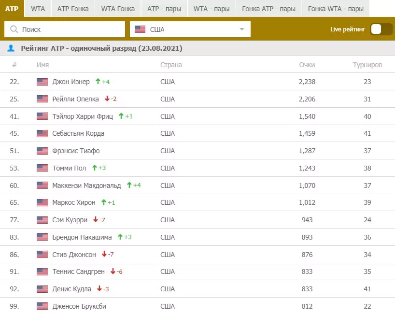Click the green up arrow for Брендон Накашима
395x314 pixels.
point(120,237)
